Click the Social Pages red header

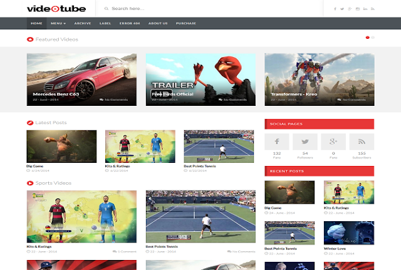point(320,124)
